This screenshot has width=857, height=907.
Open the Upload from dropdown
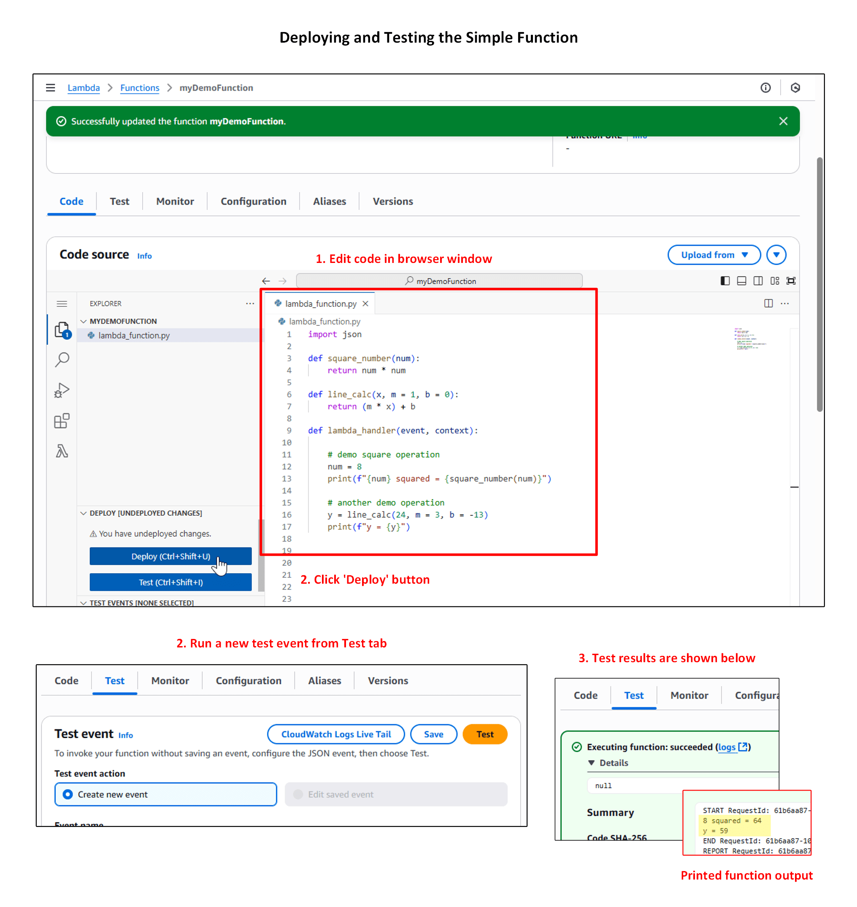pyautogui.click(x=714, y=255)
